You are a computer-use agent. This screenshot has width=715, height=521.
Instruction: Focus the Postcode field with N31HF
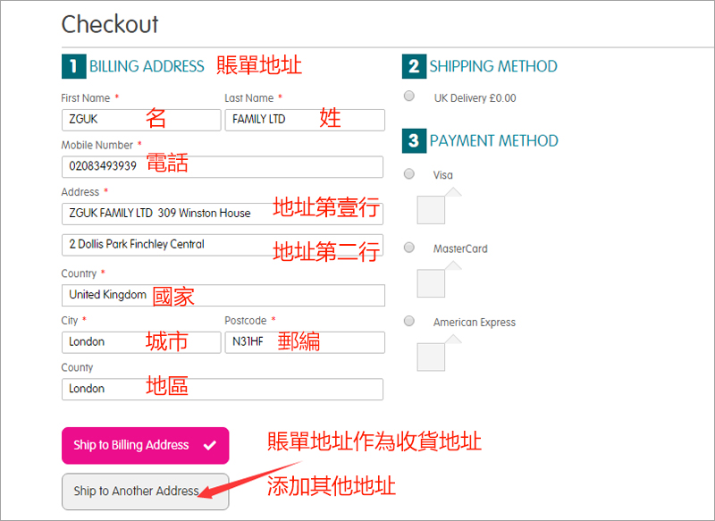pos(304,342)
